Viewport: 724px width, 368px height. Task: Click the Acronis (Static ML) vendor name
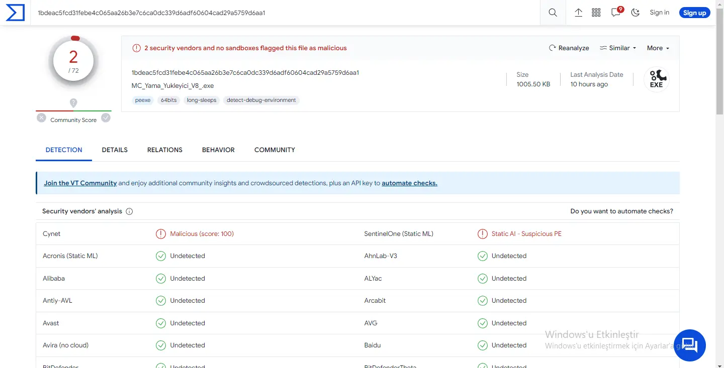70,256
